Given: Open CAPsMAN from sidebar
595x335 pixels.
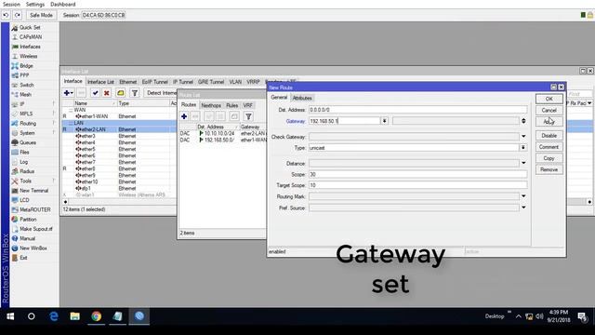Looking at the screenshot, I should 31,37.
